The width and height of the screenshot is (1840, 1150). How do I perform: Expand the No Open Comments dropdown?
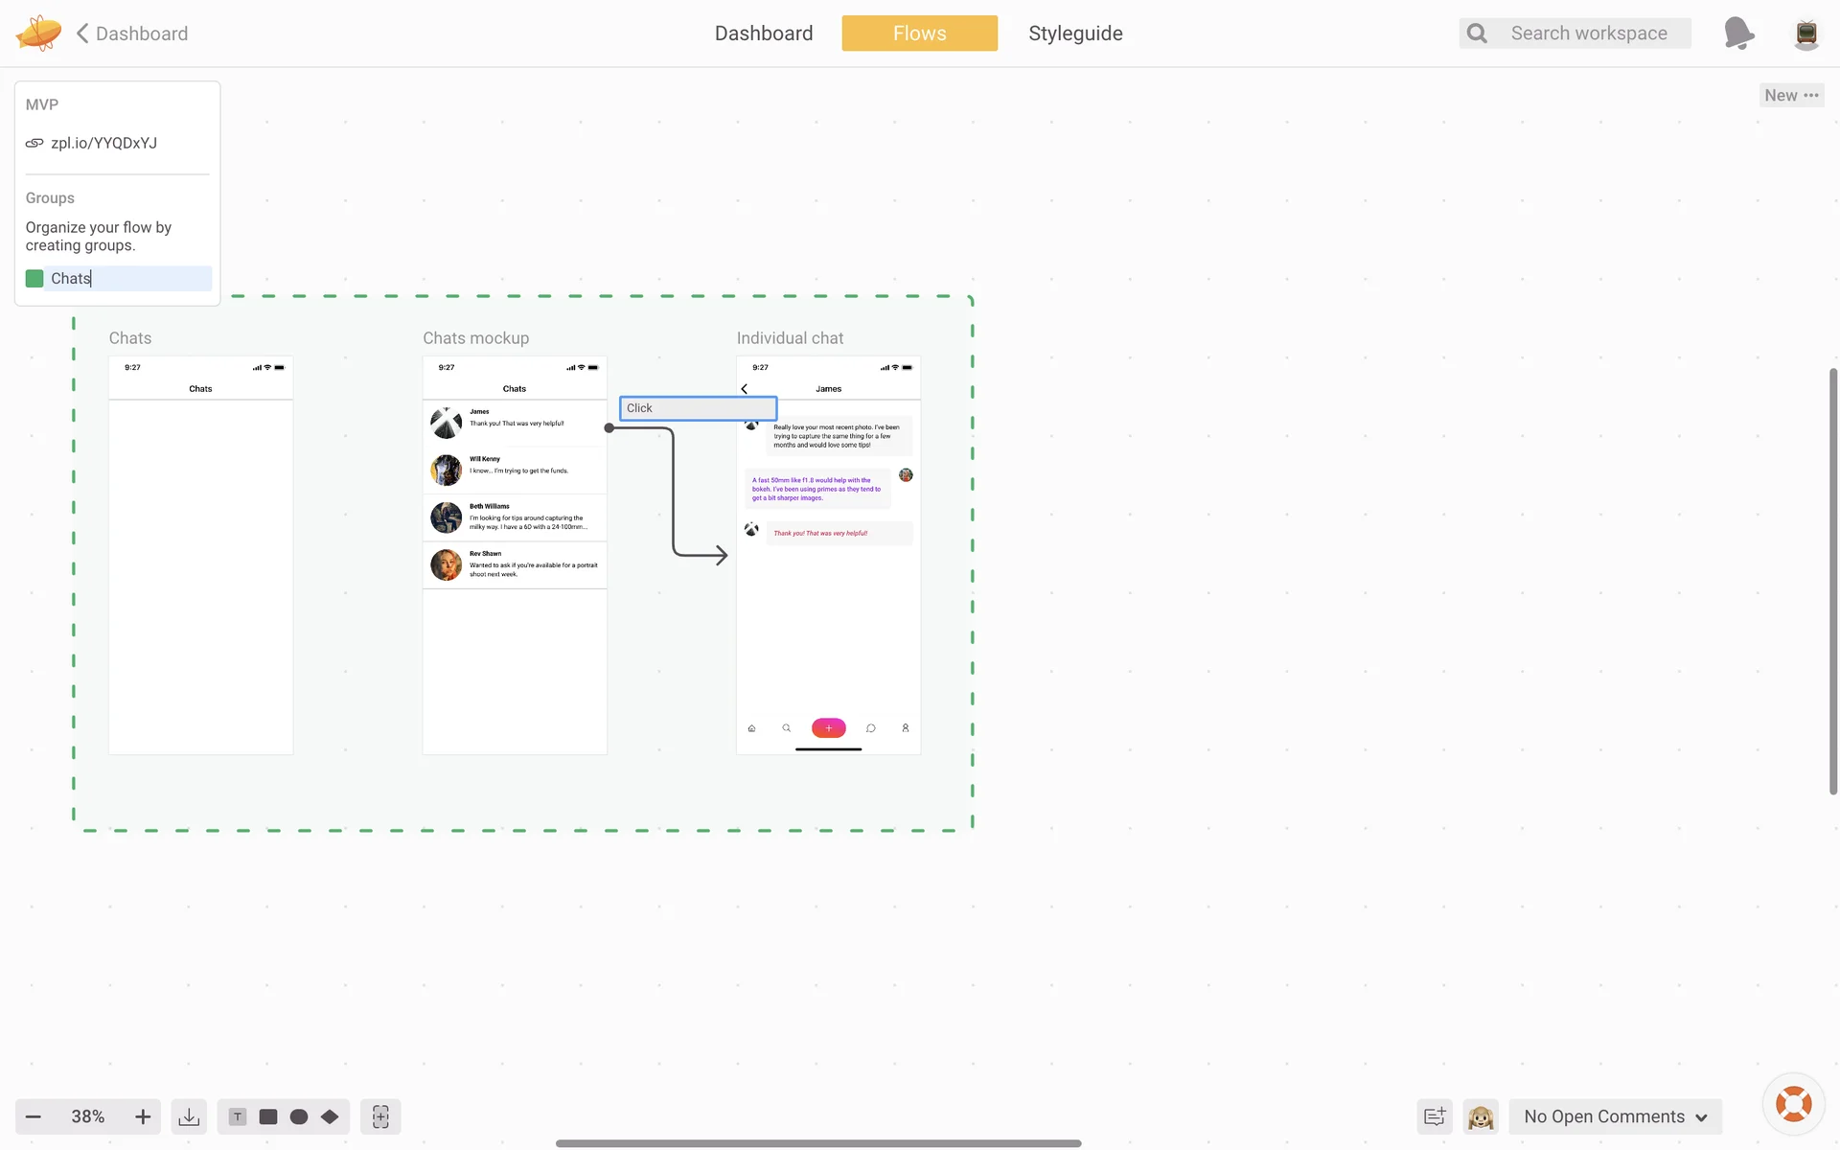[x=1616, y=1116]
